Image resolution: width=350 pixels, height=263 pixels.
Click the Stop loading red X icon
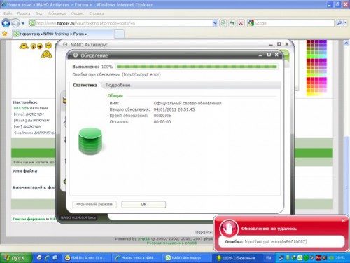[241, 23]
